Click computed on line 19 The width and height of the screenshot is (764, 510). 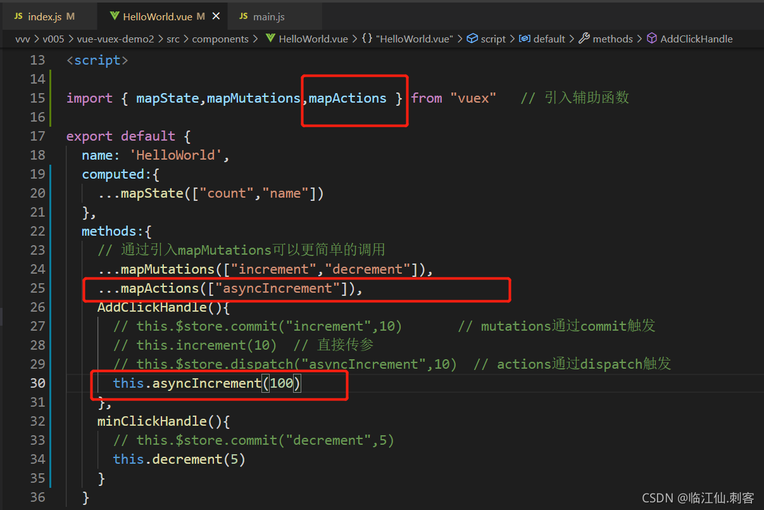113,174
